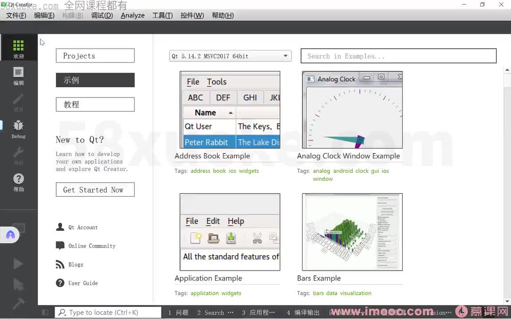The image size is (511, 319).
Task: Open the 工具(T) menu
Action: coord(162,16)
